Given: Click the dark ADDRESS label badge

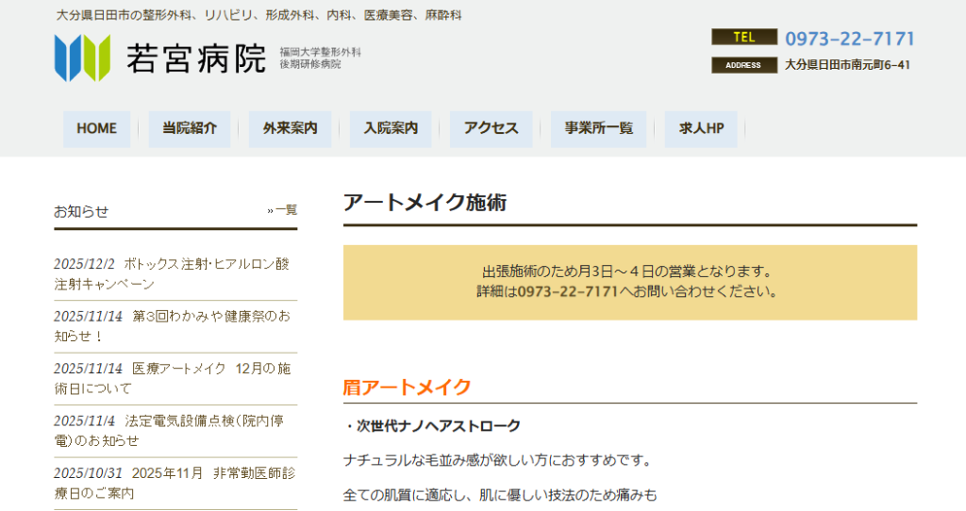Looking at the screenshot, I should (x=743, y=65).
